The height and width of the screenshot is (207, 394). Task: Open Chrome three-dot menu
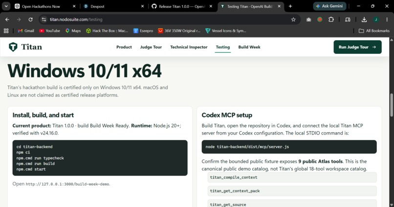(x=387, y=20)
